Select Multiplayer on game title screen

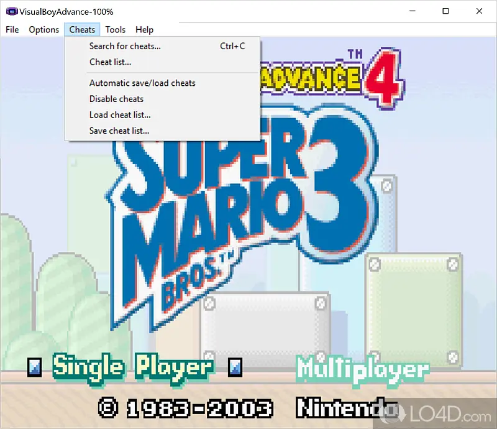362,369
